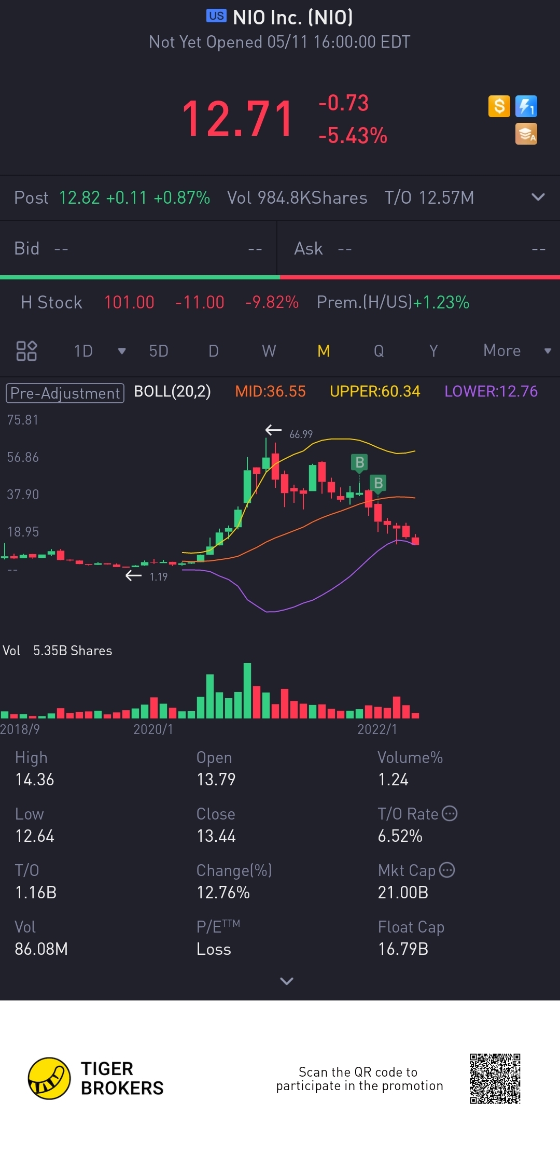This screenshot has width=560, height=1157.
Task: Switch to the yearly Y chart tab
Action: (433, 351)
